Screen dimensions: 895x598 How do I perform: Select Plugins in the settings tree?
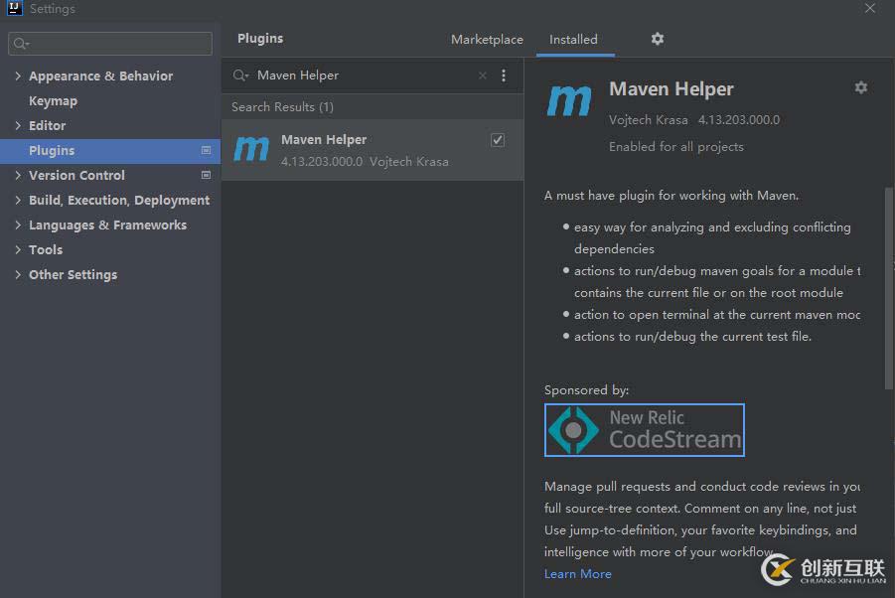tap(110, 151)
